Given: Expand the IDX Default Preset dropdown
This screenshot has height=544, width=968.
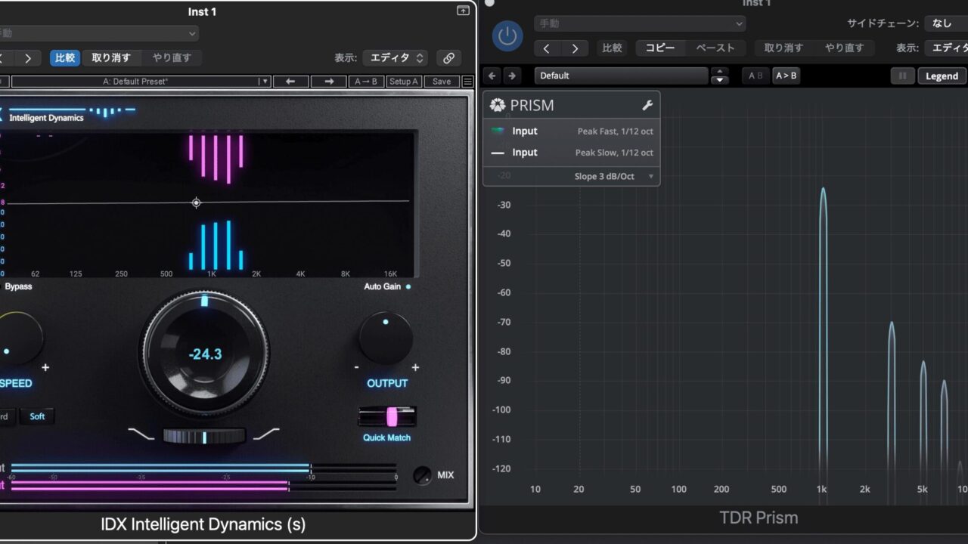Looking at the screenshot, I should [x=264, y=82].
